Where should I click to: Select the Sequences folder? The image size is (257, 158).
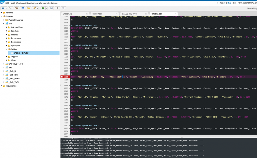point(16,42)
